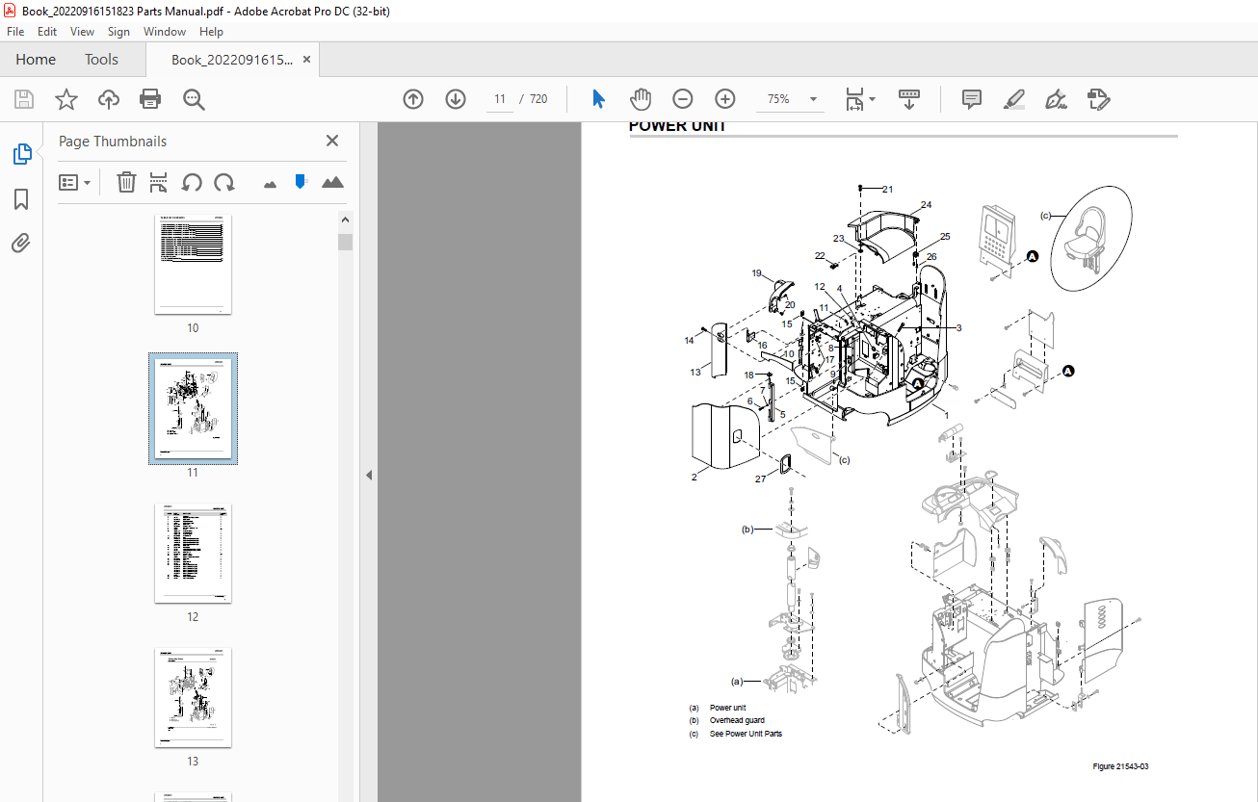
Task: Show Page Thumbnails panel icon
Action: click(x=21, y=154)
